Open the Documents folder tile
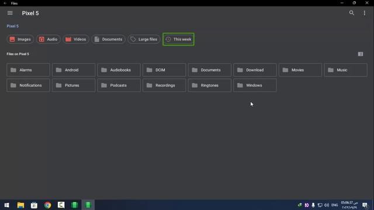Image resolution: width=374 pixels, height=210 pixels. 209,70
